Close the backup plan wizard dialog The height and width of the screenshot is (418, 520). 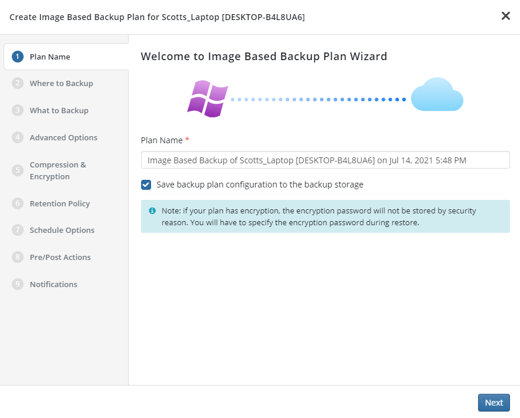pos(505,16)
